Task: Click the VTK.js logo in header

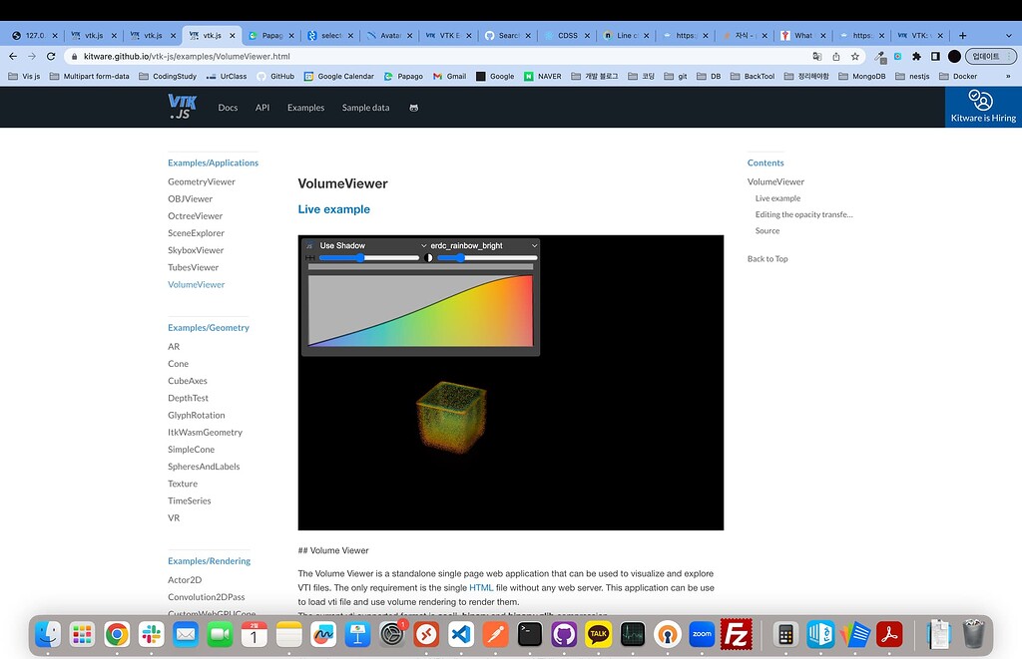Action: tap(182, 107)
